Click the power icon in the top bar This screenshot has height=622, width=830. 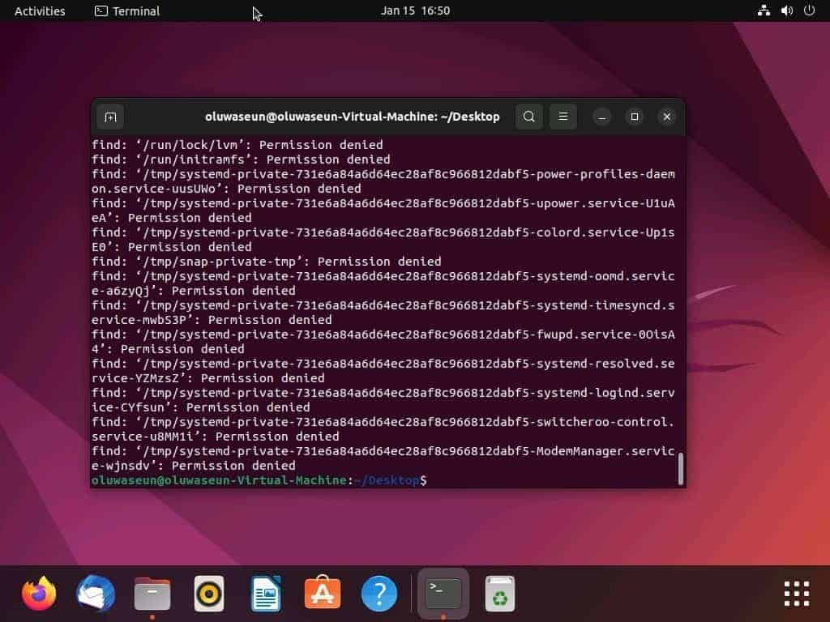point(808,11)
